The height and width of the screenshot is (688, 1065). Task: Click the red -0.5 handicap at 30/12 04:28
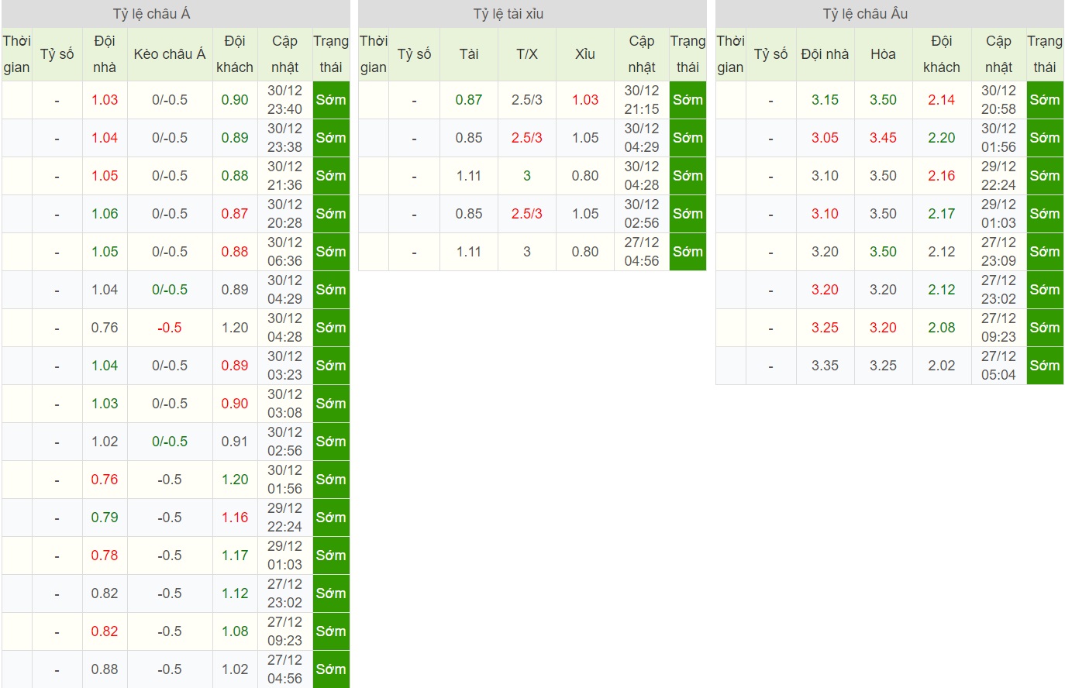tap(170, 328)
